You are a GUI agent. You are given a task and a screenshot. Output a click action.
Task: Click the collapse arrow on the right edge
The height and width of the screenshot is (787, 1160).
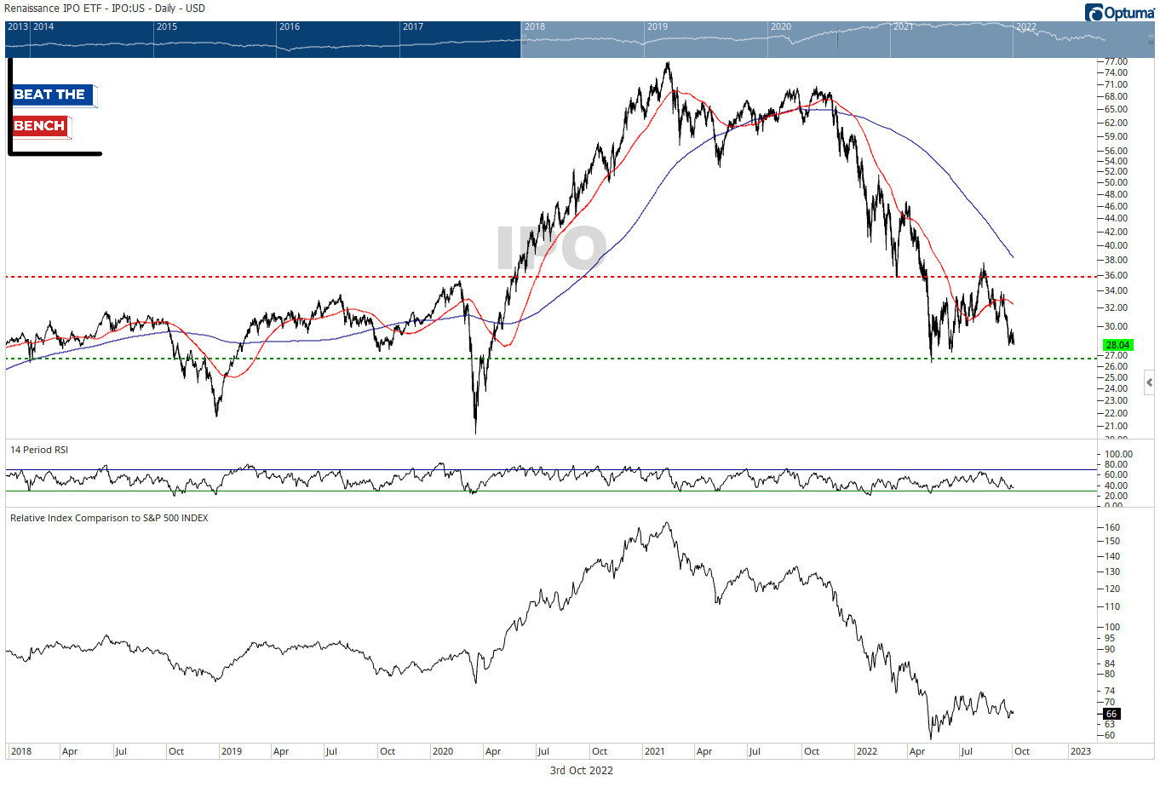pyautogui.click(x=1150, y=382)
